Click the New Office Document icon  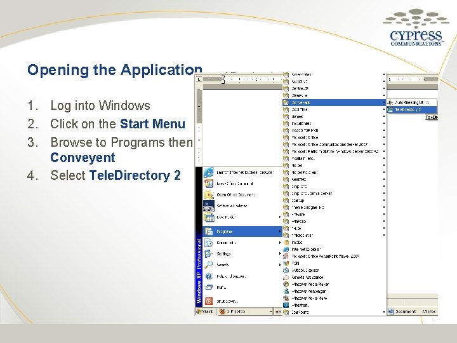point(209,184)
